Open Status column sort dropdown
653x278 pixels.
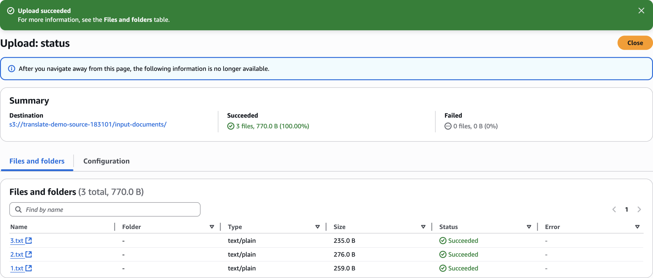click(529, 227)
